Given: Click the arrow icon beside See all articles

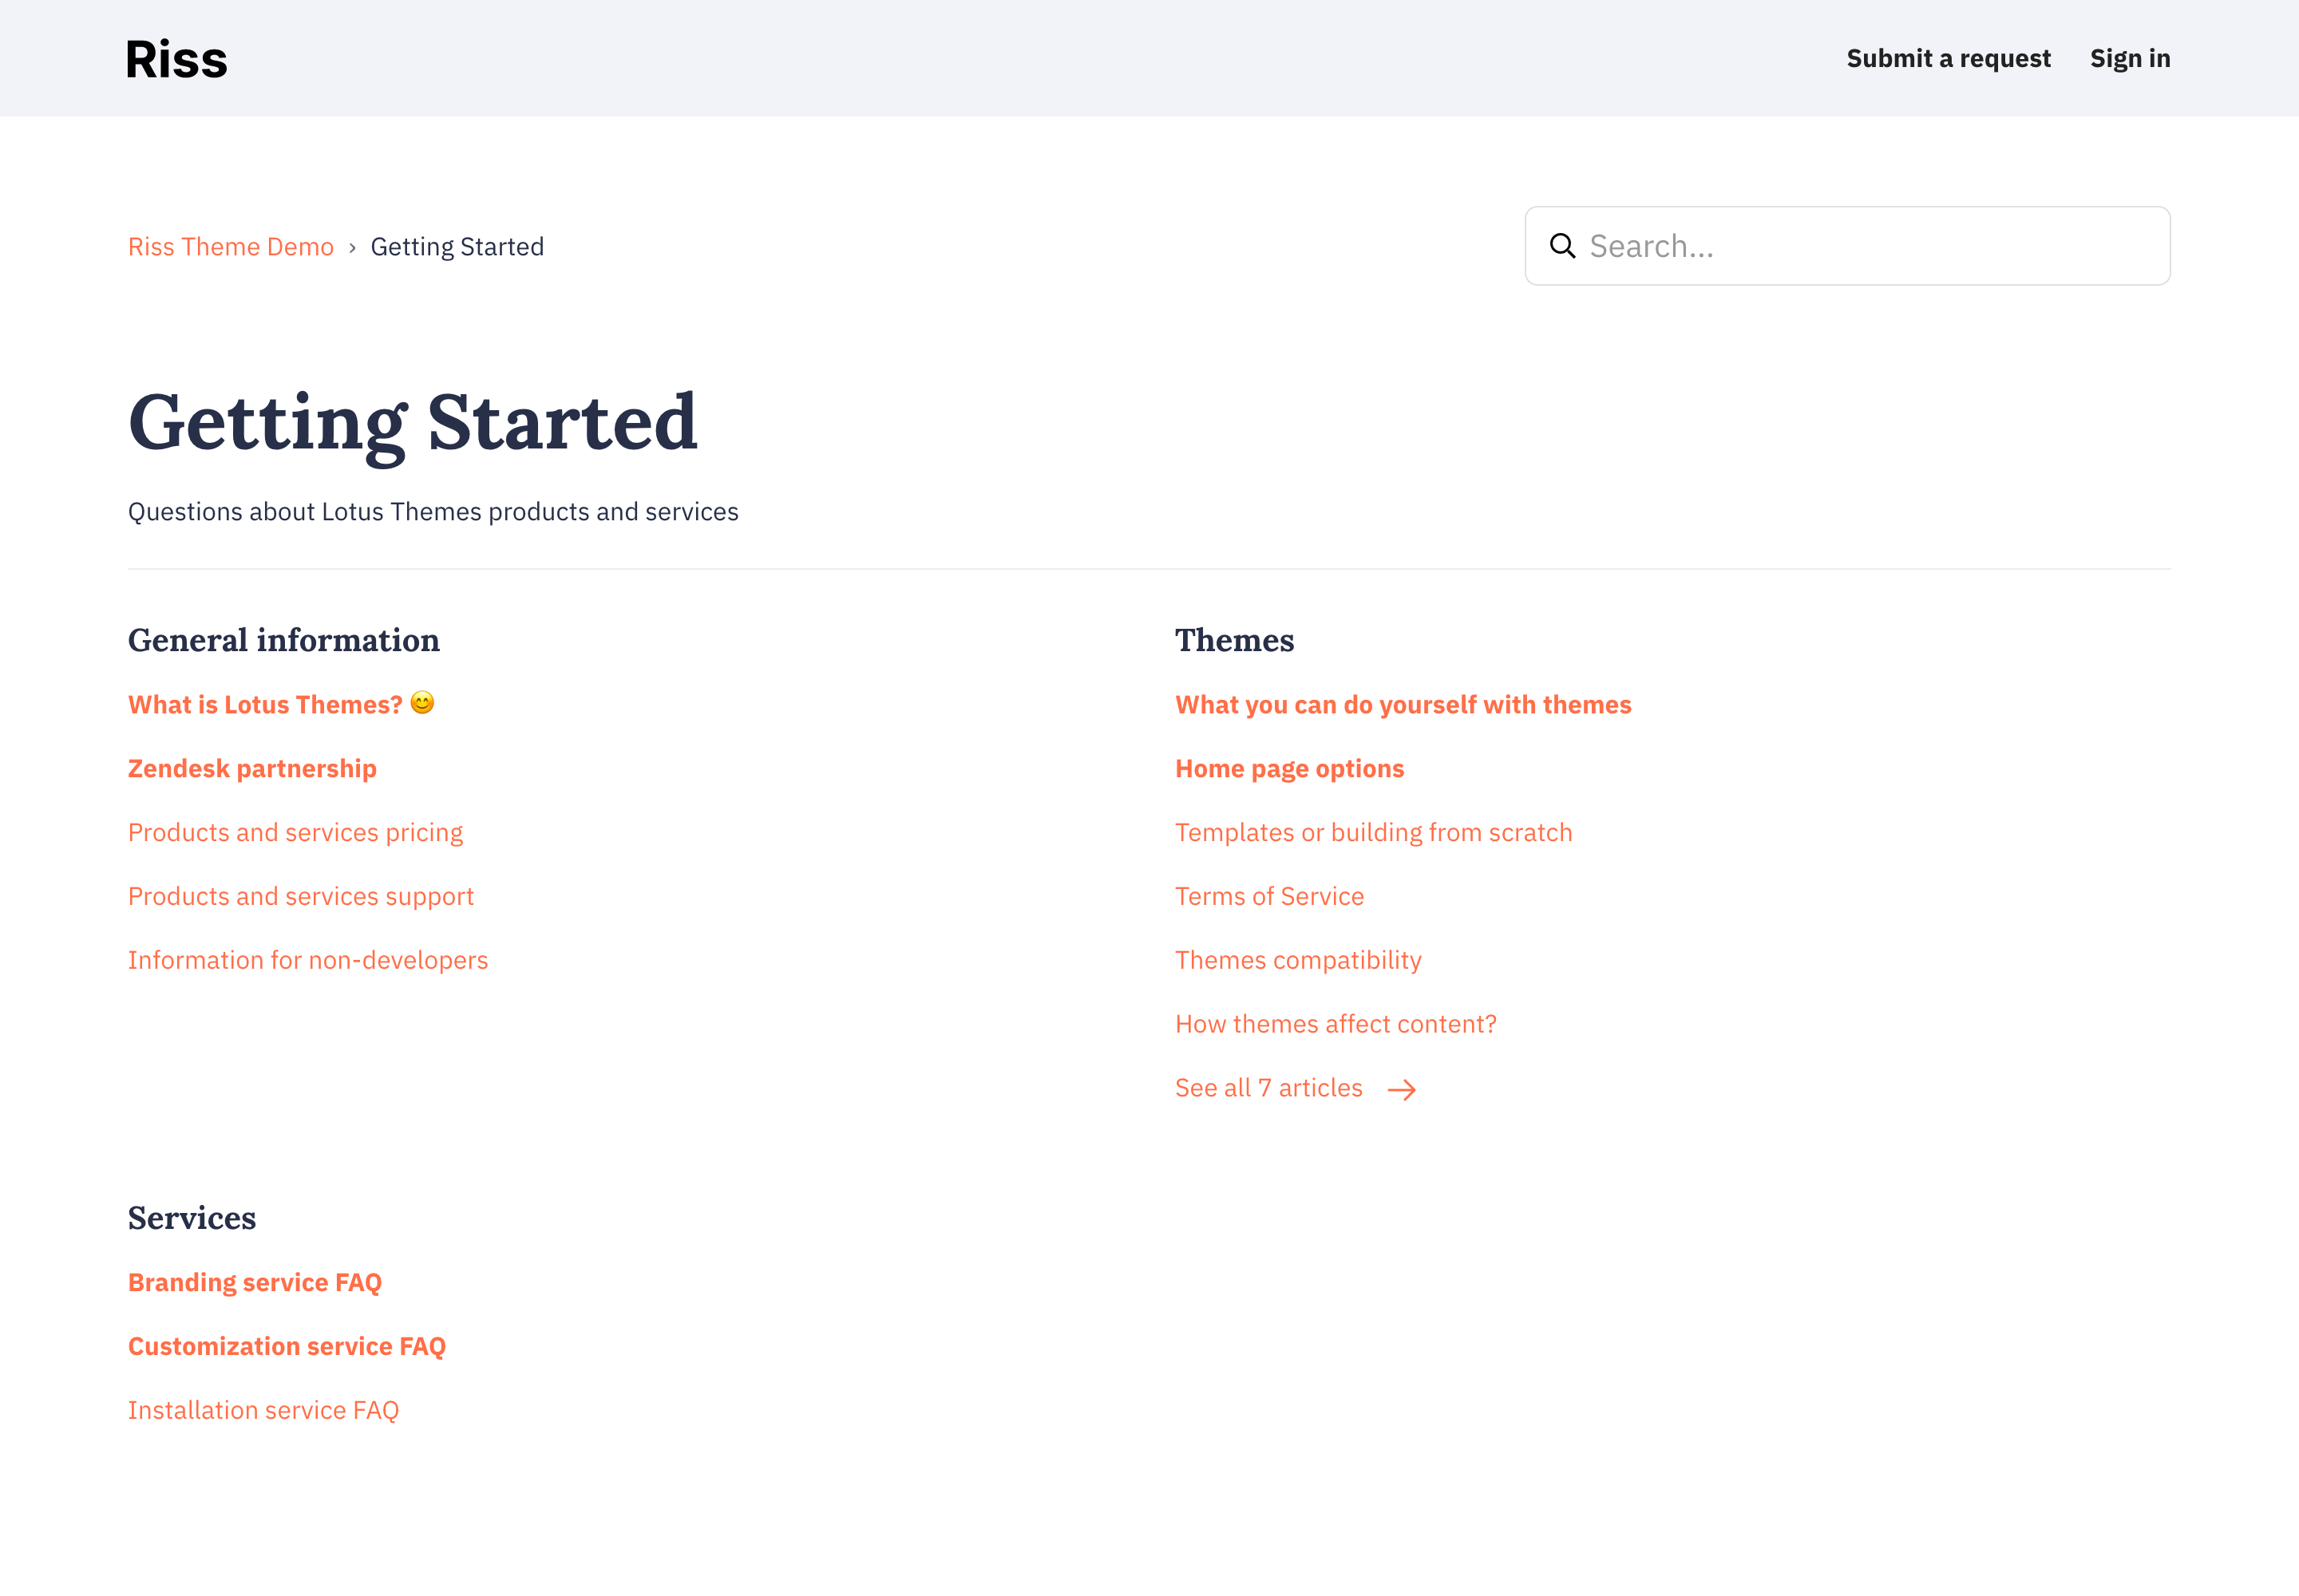Looking at the screenshot, I should pyautogui.click(x=1402, y=1089).
